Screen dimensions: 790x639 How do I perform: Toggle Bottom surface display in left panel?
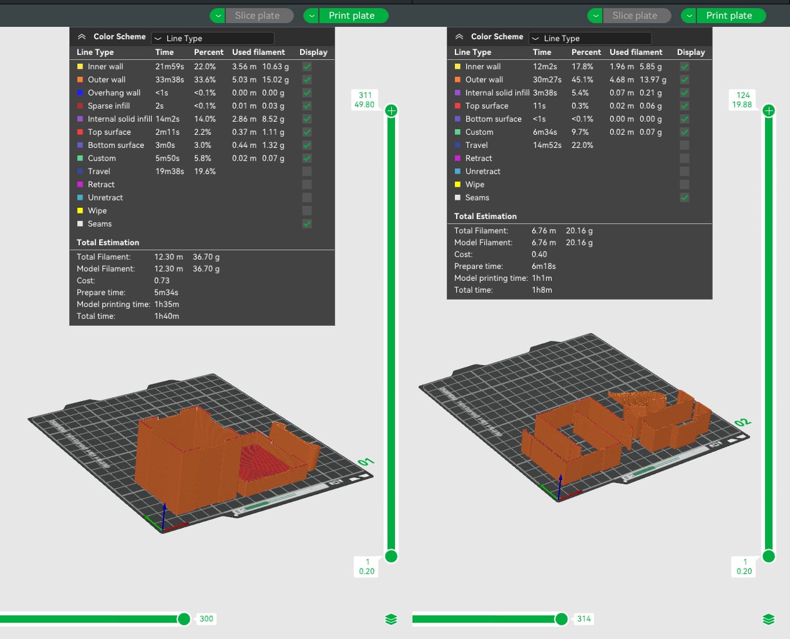coord(307,145)
